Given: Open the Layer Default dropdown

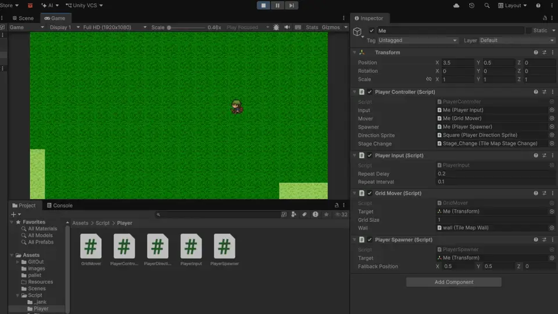Looking at the screenshot, I should point(517,40).
